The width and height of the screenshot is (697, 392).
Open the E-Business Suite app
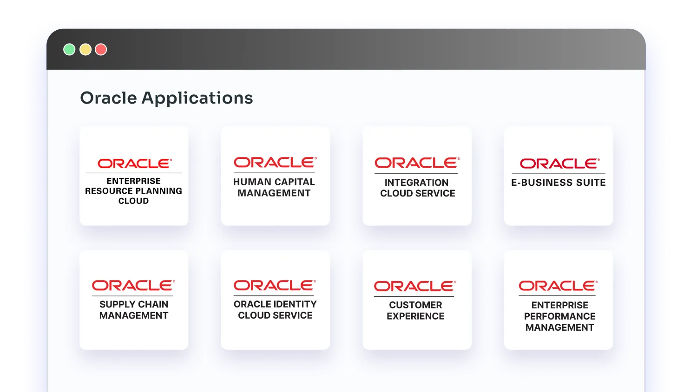[x=559, y=176]
